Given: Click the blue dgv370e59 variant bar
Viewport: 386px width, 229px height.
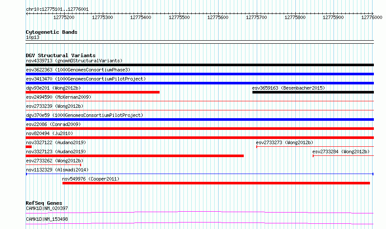Looking at the screenshot, I should pyautogui.click(x=200, y=119).
